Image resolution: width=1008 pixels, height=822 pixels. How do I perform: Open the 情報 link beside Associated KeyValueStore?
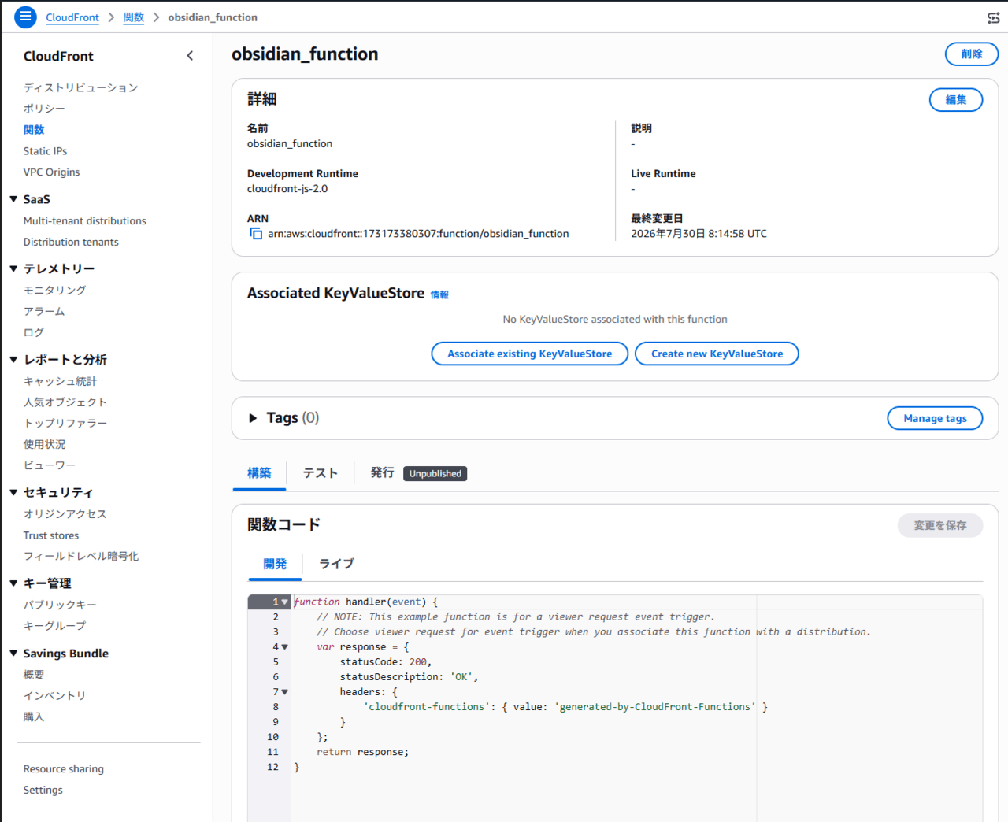439,294
